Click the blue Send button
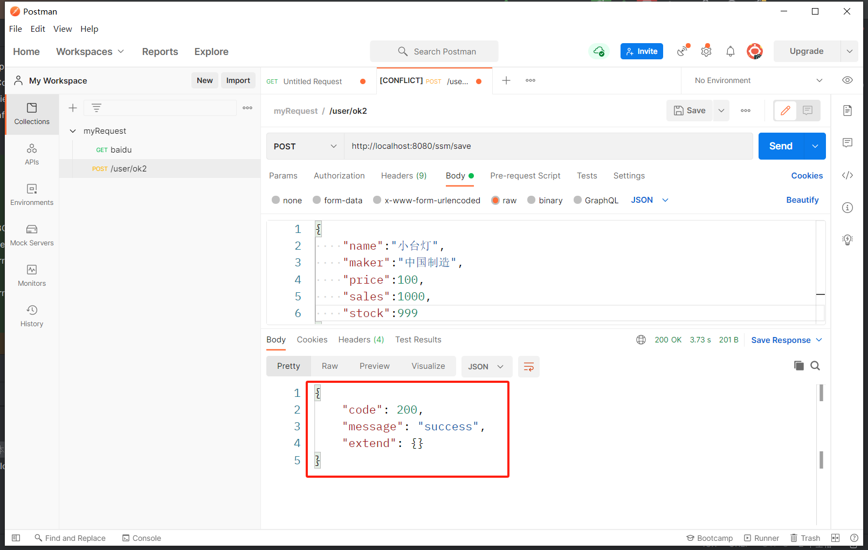868x550 pixels. [x=781, y=146]
